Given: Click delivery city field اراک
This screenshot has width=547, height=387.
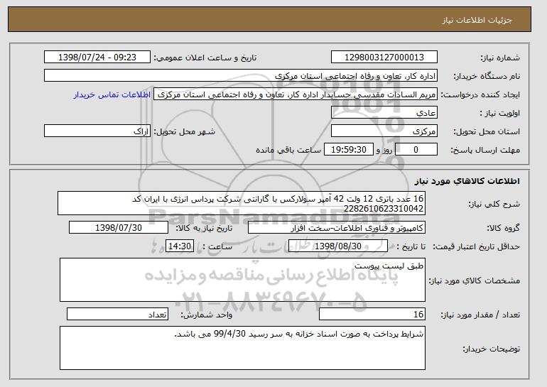Looking at the screenshot, I should pos(97,131).
